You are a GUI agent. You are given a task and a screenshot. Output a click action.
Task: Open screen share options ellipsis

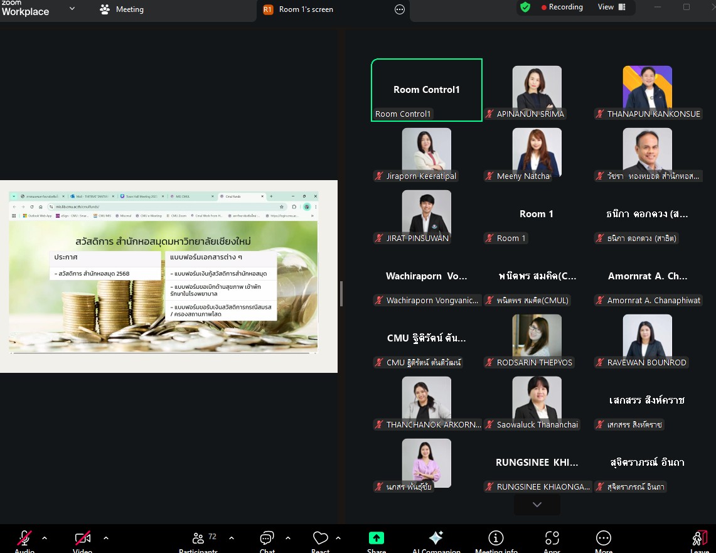(400, 9)
